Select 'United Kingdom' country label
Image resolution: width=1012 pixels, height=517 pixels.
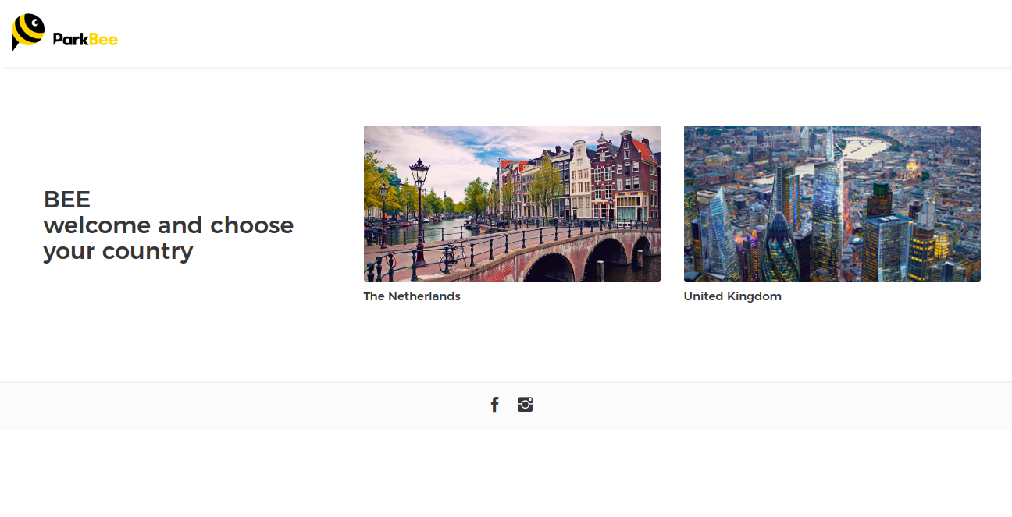[732, 296]
